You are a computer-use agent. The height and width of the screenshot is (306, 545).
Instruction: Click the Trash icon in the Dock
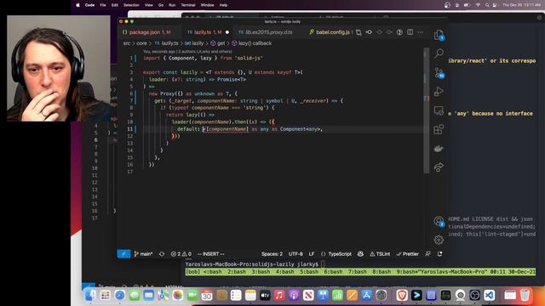[x=525, y=295]
